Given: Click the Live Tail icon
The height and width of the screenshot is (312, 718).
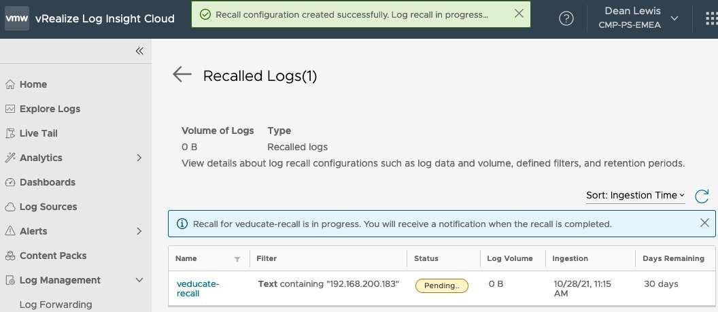Looking at the screenshot, I should pos(10,133).
